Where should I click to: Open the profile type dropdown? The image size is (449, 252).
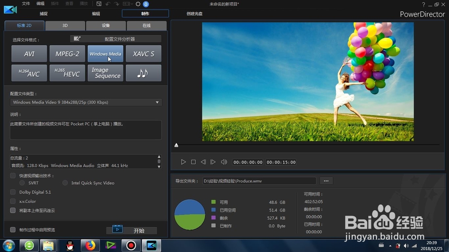(x=86, y=102)
